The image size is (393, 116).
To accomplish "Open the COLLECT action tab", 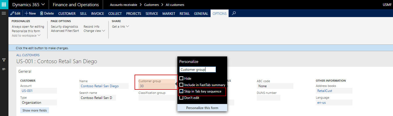I will coord(115,13).
